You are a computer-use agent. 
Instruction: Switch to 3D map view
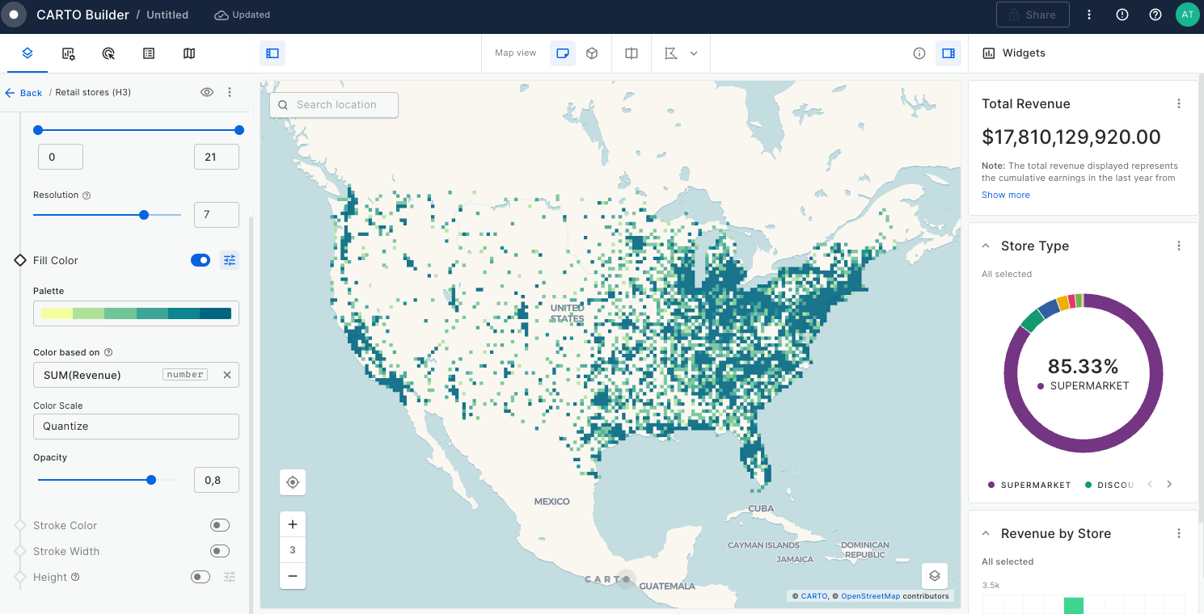[592, 53]
